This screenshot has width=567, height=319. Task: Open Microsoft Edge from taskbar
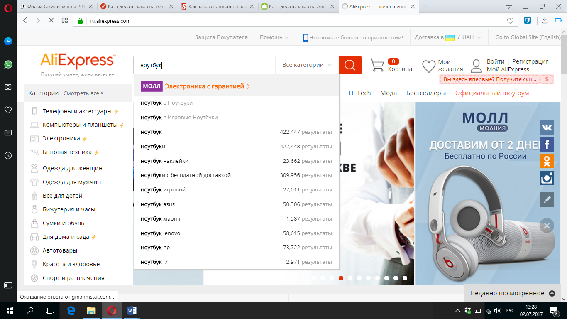click(71, 310)
